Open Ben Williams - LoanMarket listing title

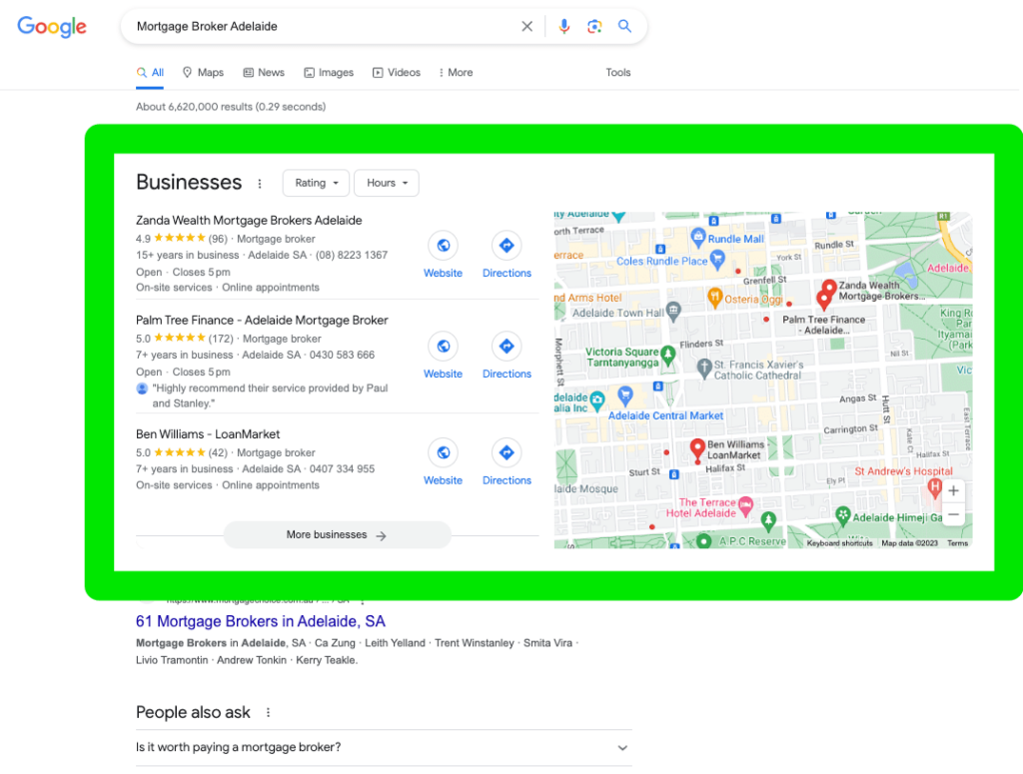[x=208, y=434]
